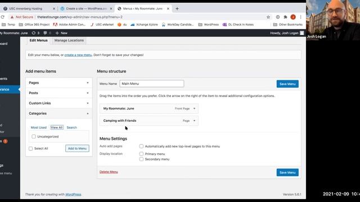Open the highlighted Appearance sidebar item
360x202 pixels.
click(x=10, y=89)
